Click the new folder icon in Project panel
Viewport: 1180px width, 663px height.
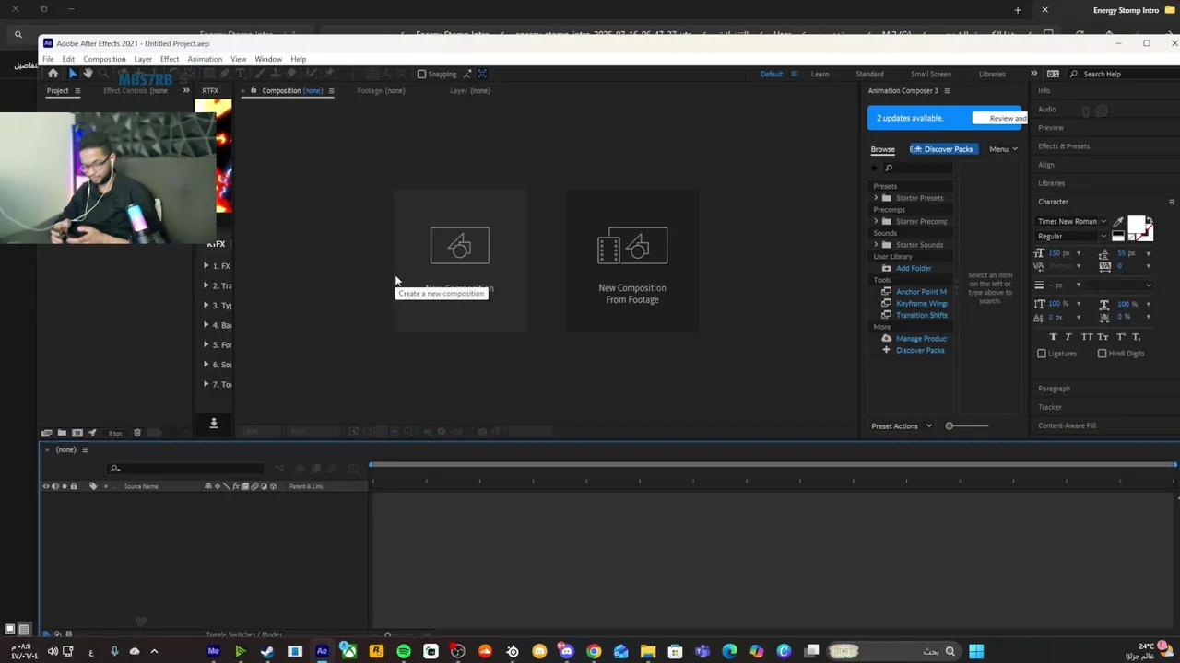click(x=62, y=433)
